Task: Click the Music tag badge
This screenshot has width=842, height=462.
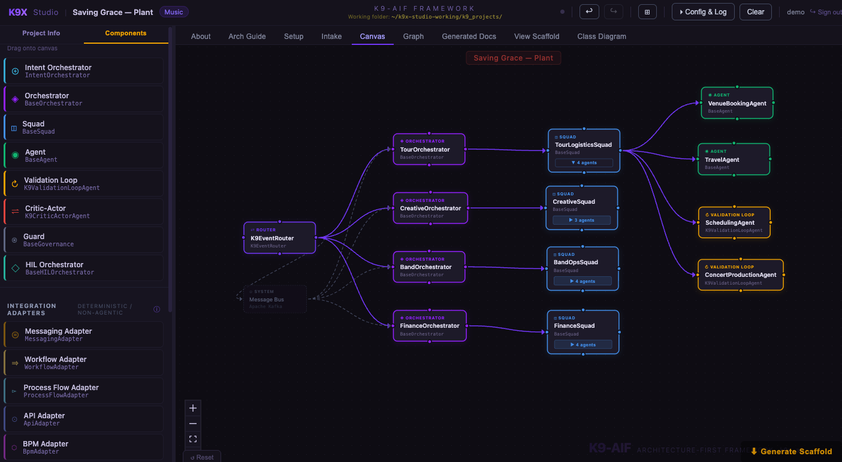Action: pyautogui.click(x=174, y=12)
